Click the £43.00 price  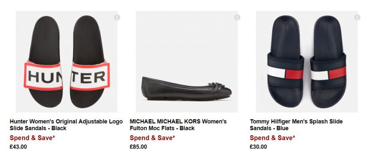coord(18,147)
